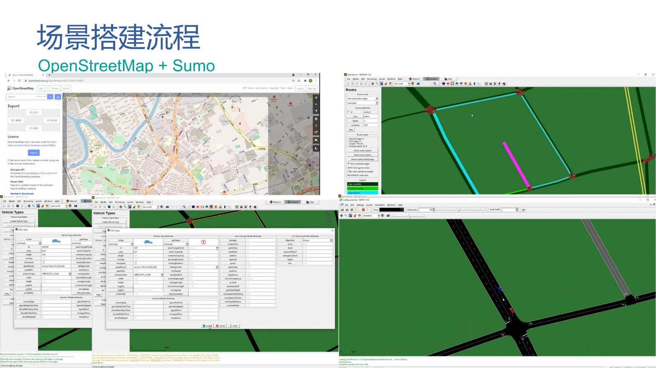Reload the OpenStreetMap browser page
The height and width of the screenshot is (368, 656).
[19, 81]
